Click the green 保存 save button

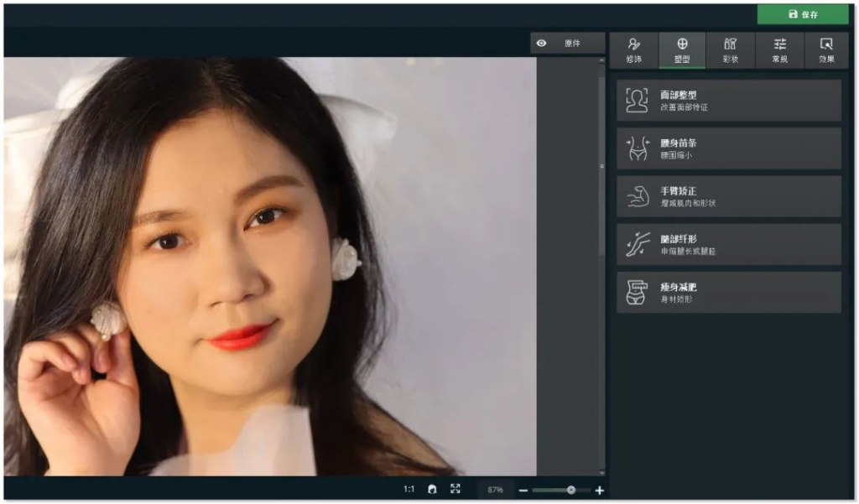802,14
